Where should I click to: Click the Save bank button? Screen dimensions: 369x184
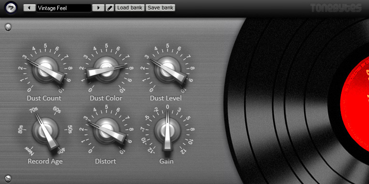(x=160, y=8)
